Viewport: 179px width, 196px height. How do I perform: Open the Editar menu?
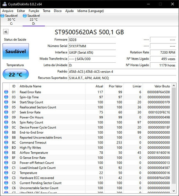(21, 11)
